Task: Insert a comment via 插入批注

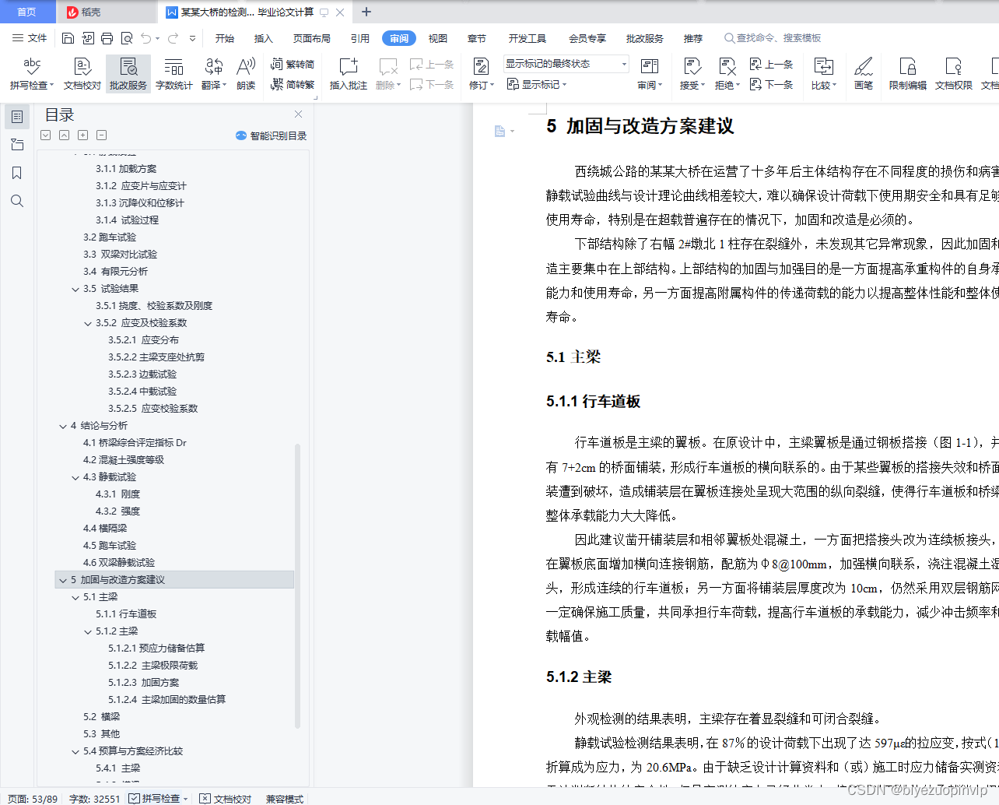Action: [348, 74]
